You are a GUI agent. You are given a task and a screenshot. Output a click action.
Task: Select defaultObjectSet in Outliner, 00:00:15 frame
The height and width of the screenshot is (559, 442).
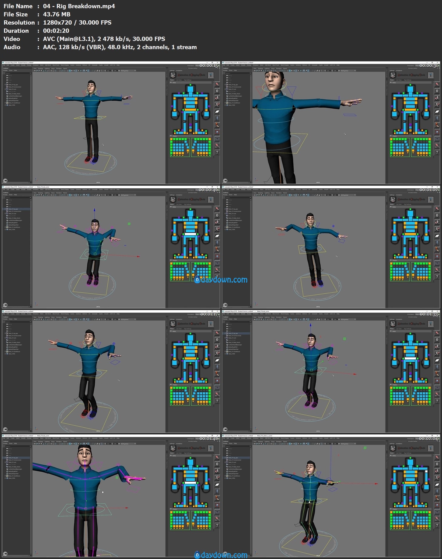point(13,101)
